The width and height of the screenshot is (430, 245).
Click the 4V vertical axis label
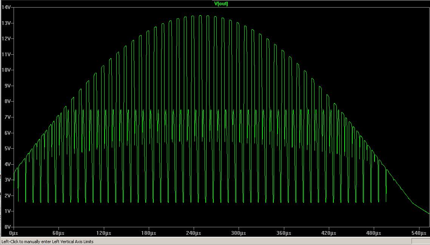[x=7, y=164]
